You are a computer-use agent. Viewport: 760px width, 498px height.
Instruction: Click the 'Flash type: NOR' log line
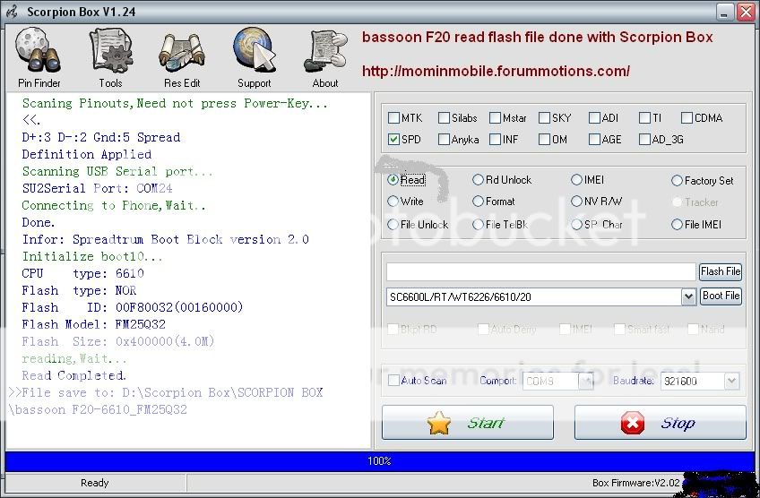pos(79,290)
